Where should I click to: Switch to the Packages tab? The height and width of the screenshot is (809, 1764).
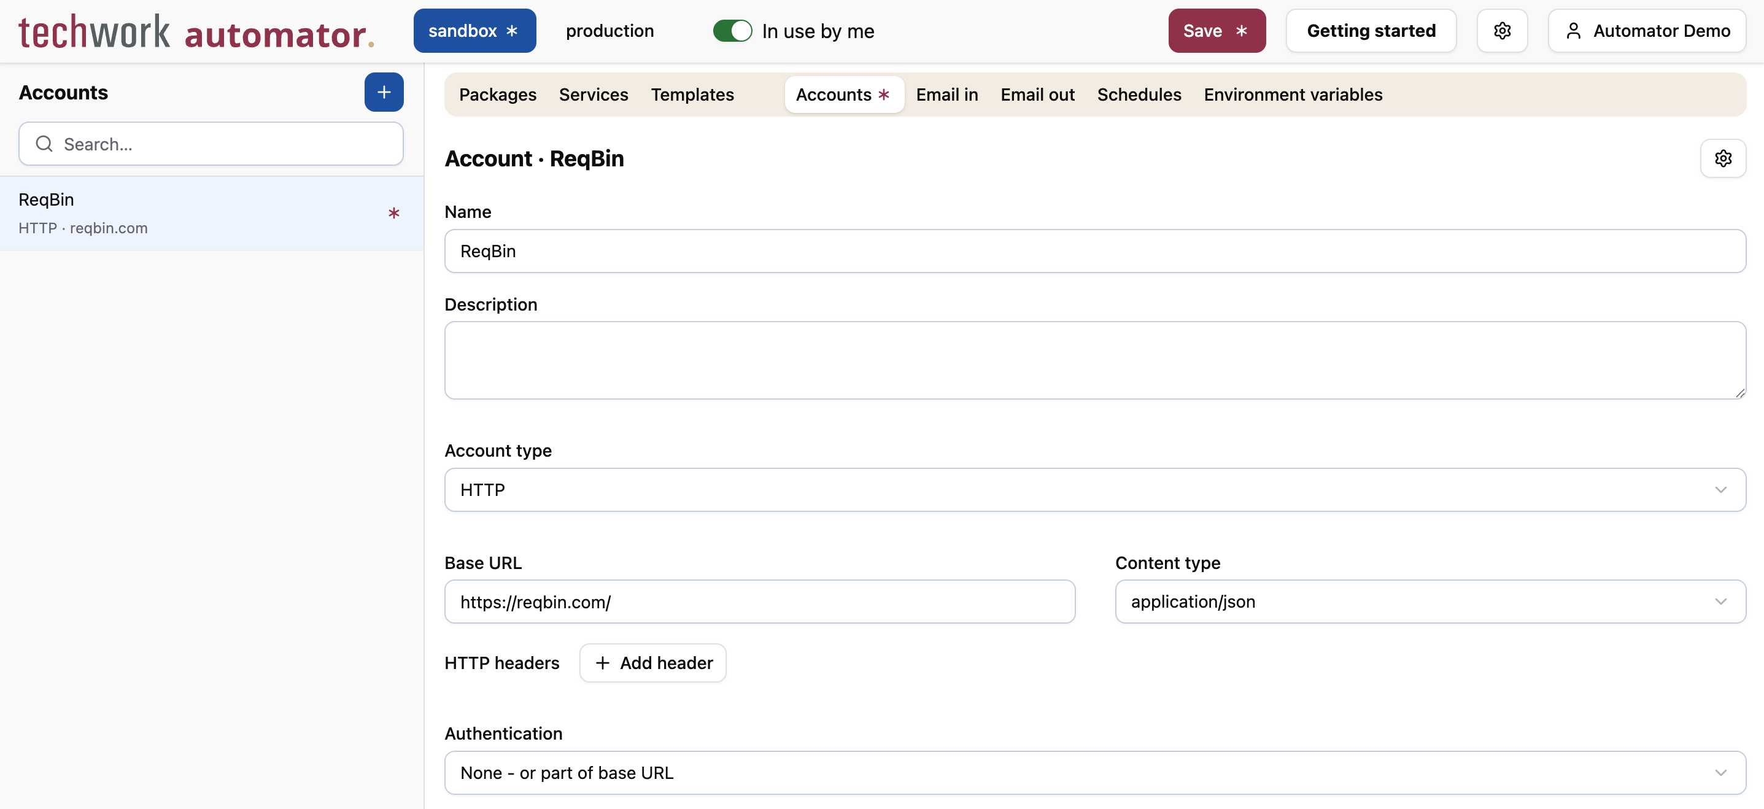497,95
